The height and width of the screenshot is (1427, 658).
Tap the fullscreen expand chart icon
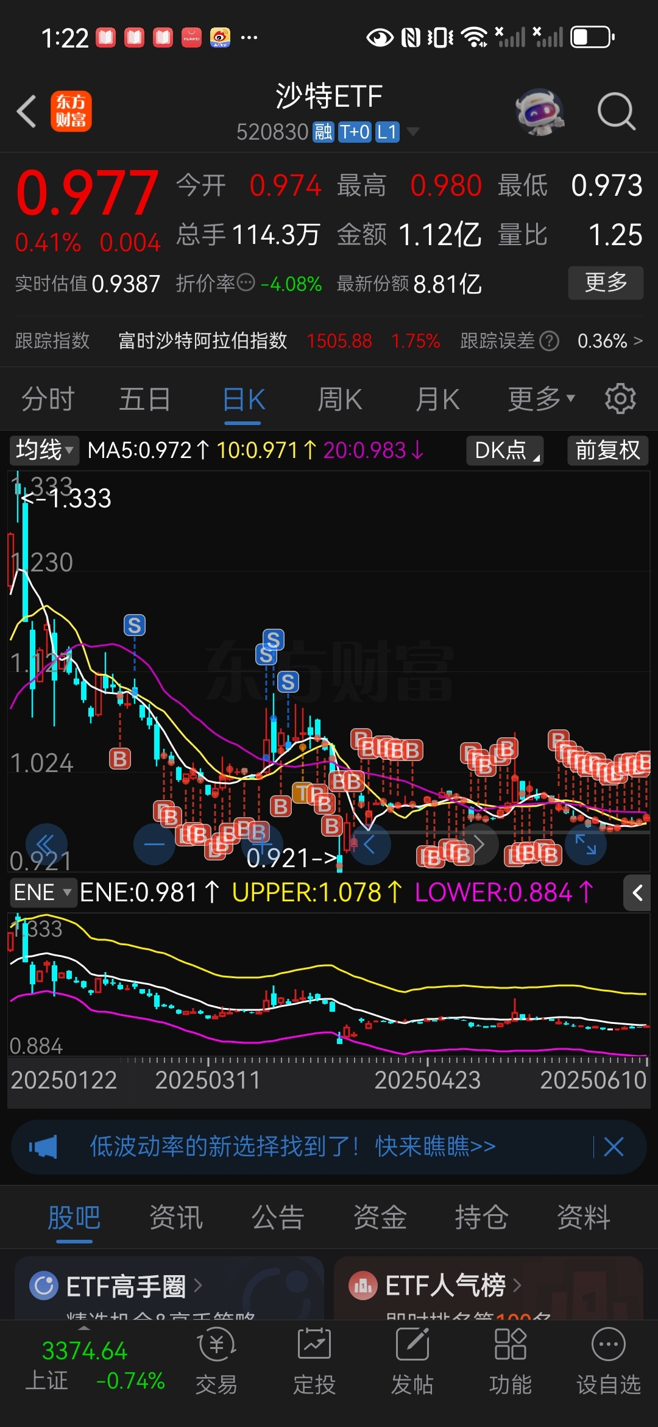click(585, 844)
